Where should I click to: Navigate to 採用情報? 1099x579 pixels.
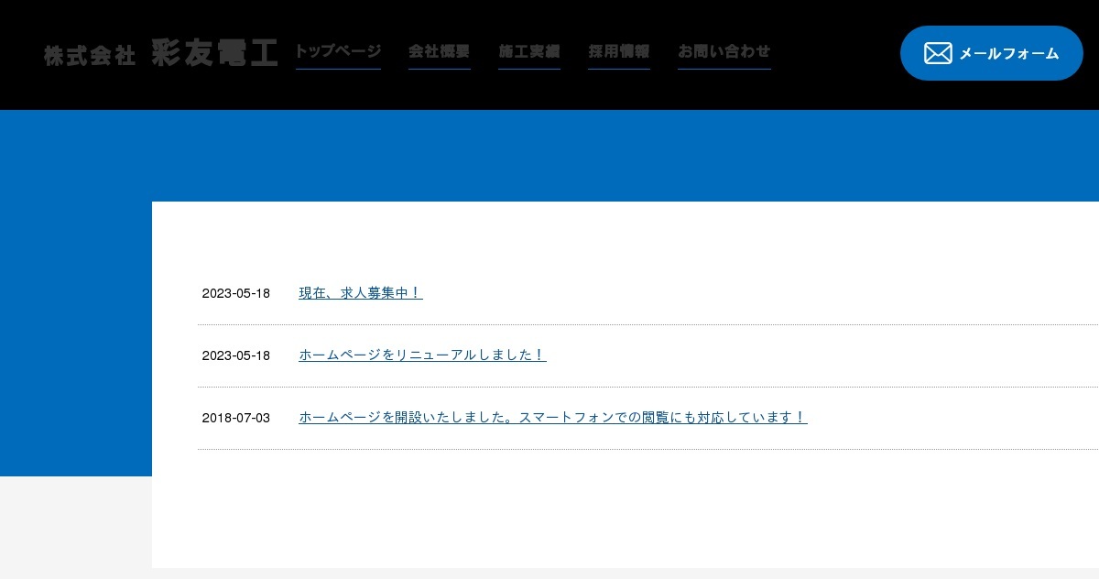point(619,51)
